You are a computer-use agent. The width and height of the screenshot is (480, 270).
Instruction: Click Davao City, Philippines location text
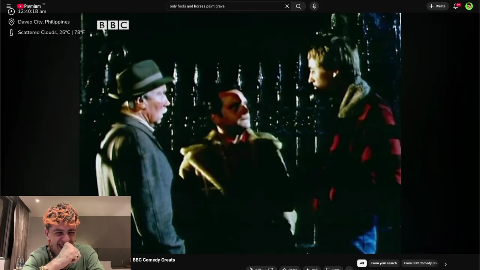[x=44, y=22]
